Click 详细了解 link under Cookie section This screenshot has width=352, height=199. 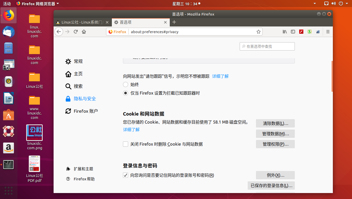[131, 130]
